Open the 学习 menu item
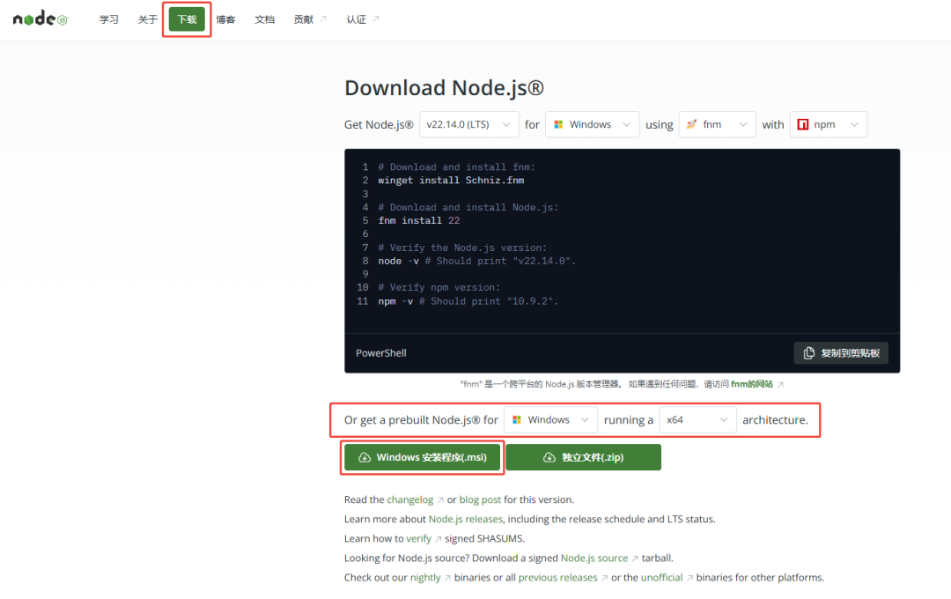The image size is (951, 599). 109,19
